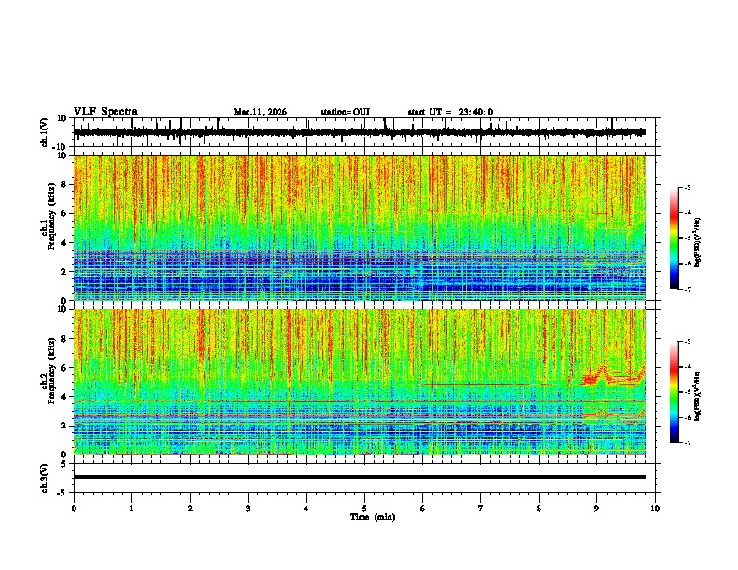Screen dimensions: 738x570
Task: Click the "station=OUJ" header label
Action: [x=345, y=112]
